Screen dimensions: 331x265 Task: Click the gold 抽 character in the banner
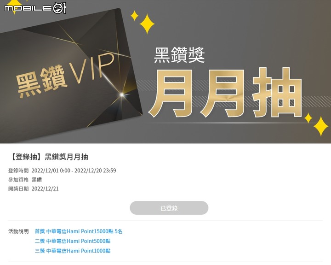pyautogui.click(x=277, y=93)
